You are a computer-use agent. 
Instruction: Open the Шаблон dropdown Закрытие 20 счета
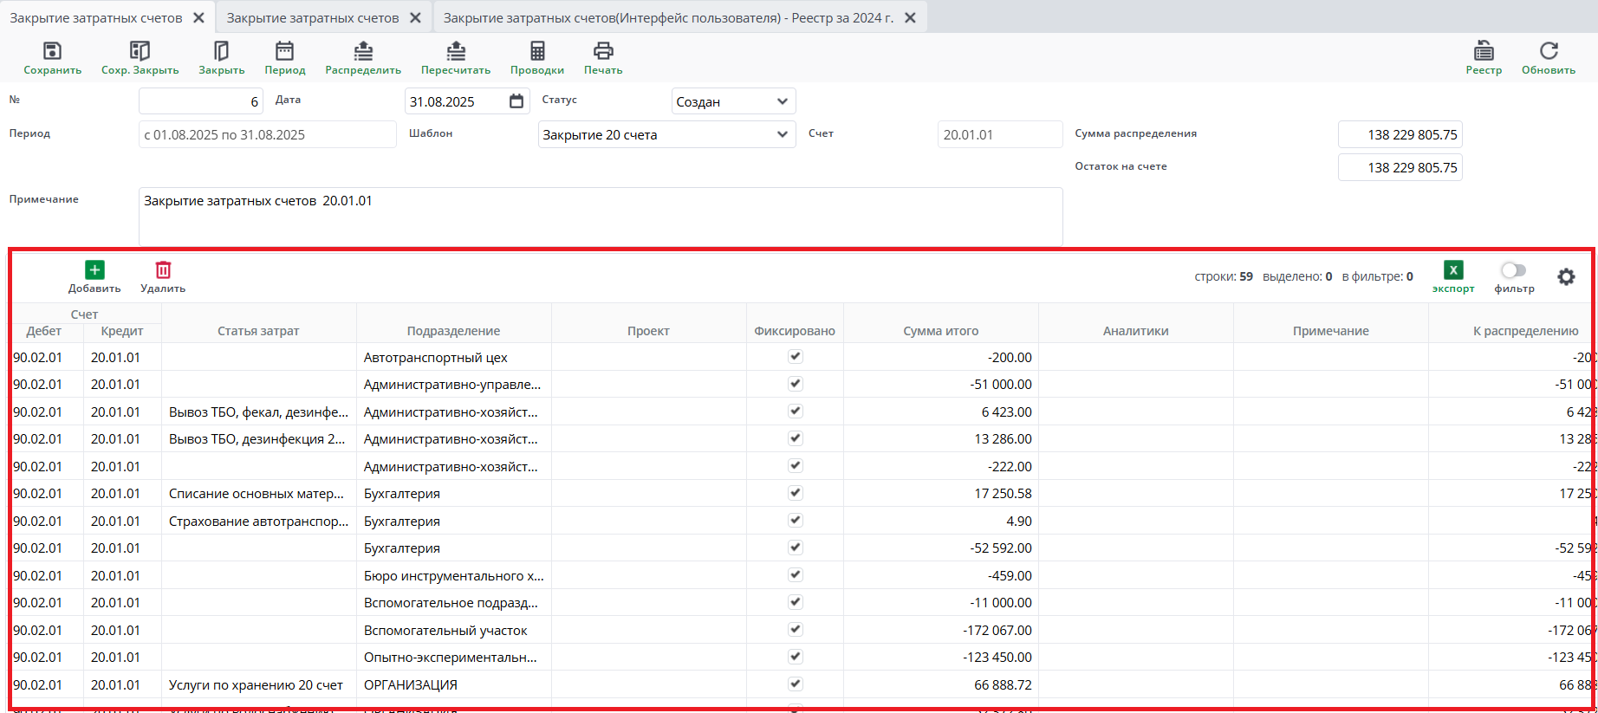(666, 134)
